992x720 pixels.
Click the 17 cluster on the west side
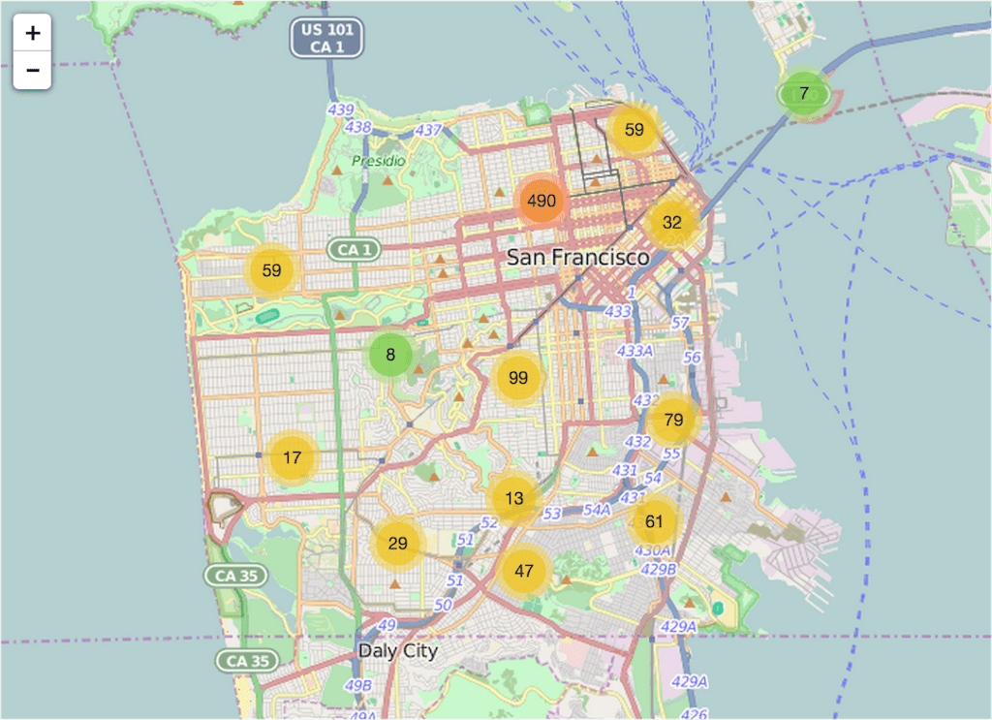click(293, 457)
